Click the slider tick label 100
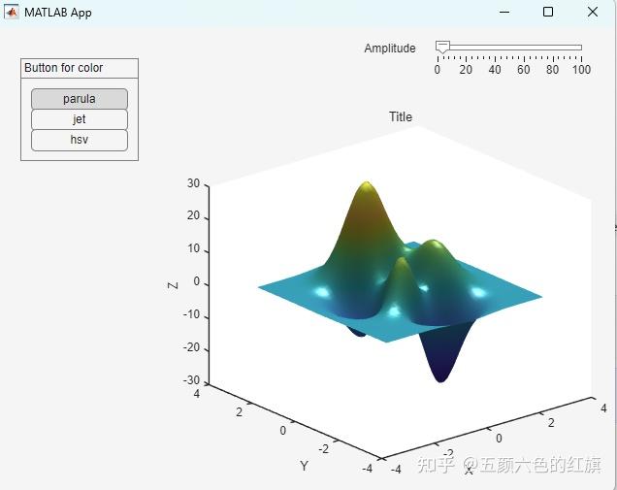 coord(581,70)
